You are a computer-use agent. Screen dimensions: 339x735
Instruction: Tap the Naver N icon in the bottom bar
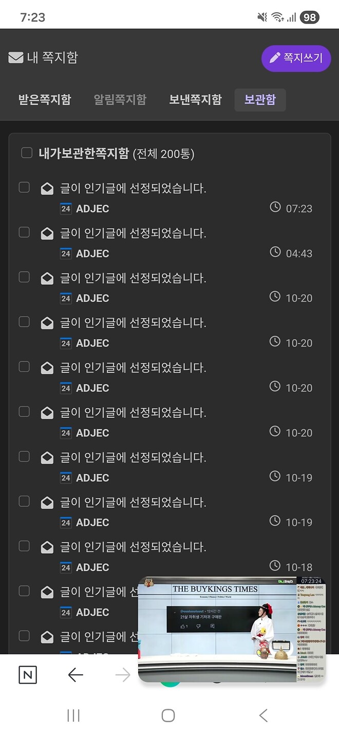click(x=28, y=675)
